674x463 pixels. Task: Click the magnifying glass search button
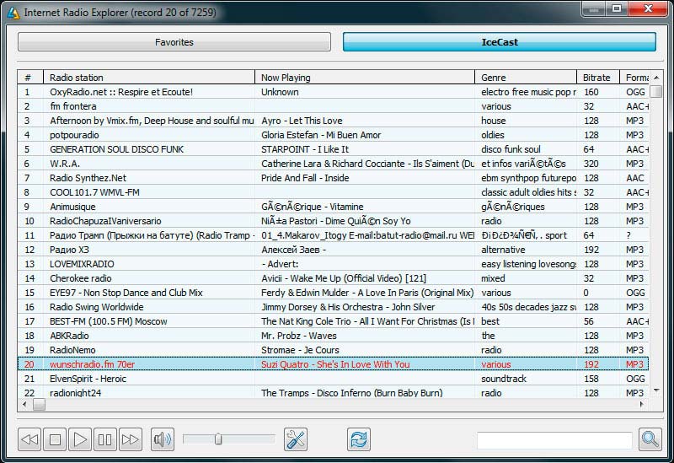coord(650,439)
